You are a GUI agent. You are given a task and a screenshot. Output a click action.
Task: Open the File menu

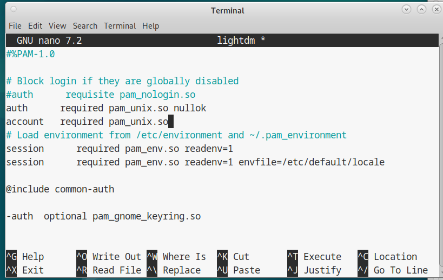15,26
